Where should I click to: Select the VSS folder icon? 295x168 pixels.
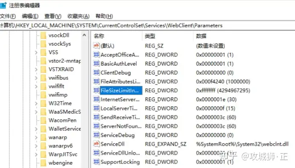(x=43, y=52)
